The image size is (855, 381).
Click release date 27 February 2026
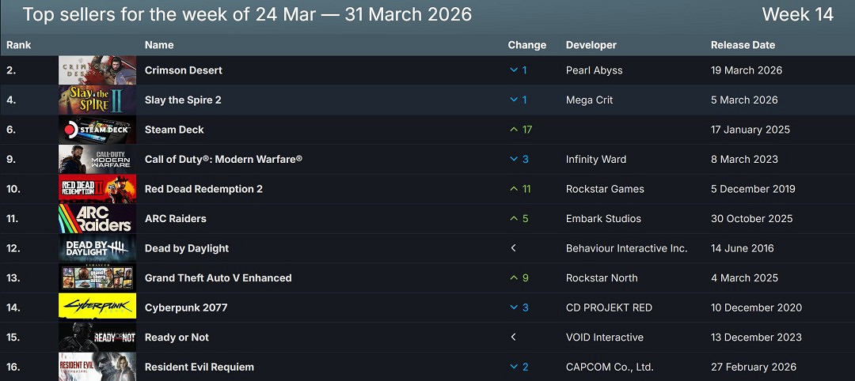point(754,367)
